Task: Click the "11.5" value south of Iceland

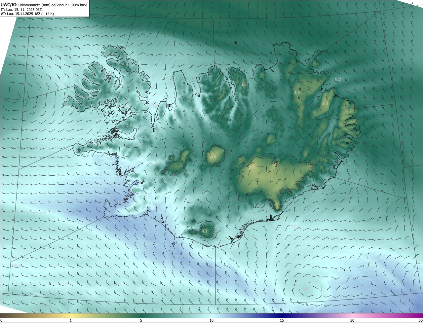Action: point(210,271)
